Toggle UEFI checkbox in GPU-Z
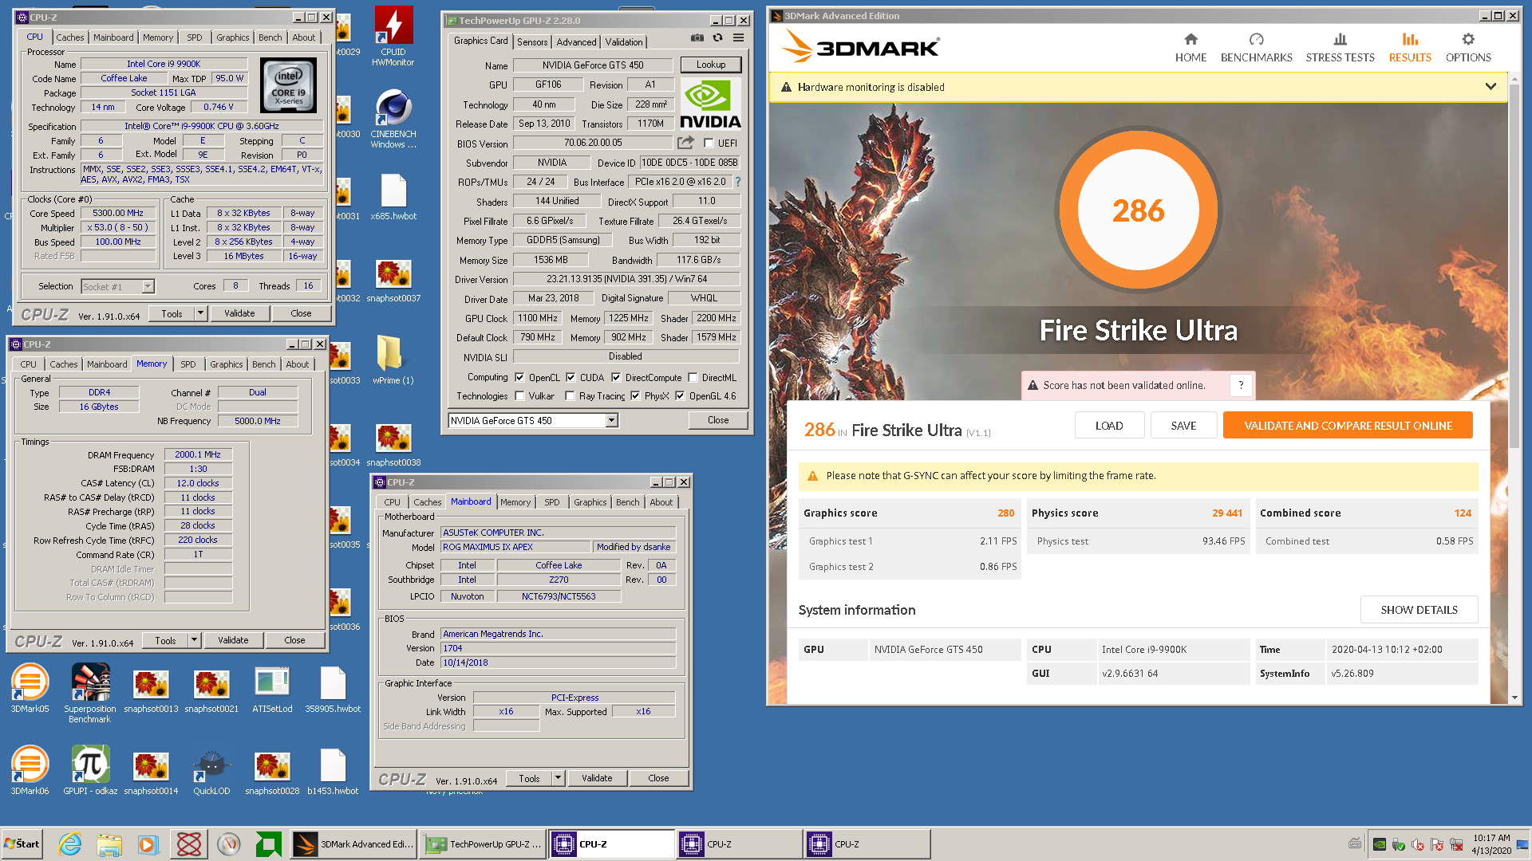 point(709,143)
